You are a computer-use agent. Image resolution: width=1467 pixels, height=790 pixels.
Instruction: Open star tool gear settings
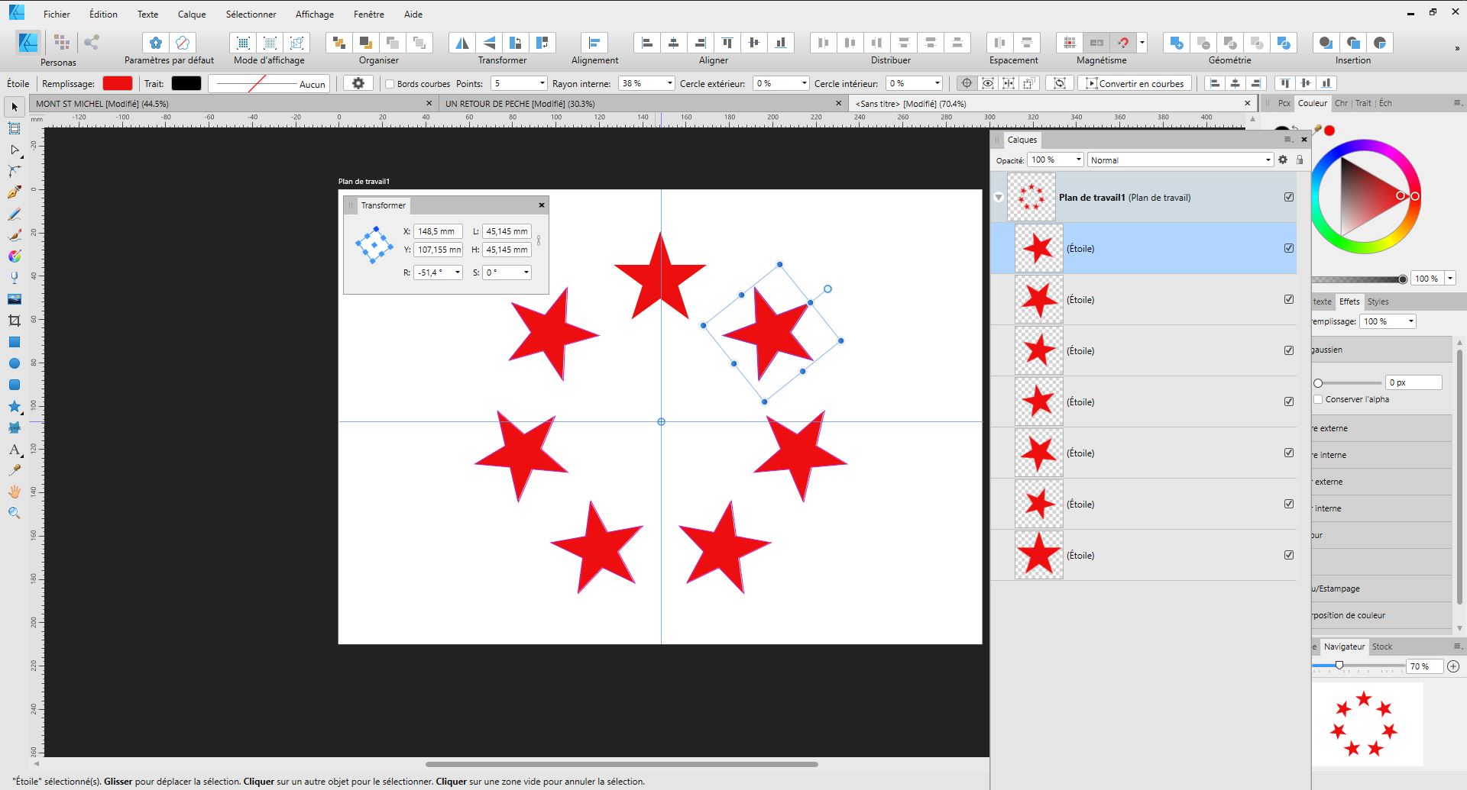click(358, 83)
